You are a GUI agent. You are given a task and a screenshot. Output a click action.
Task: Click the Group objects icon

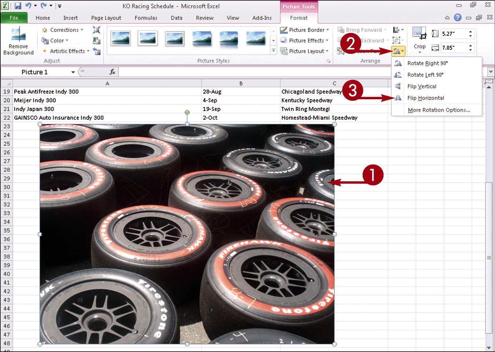click(x=398, y=40)
